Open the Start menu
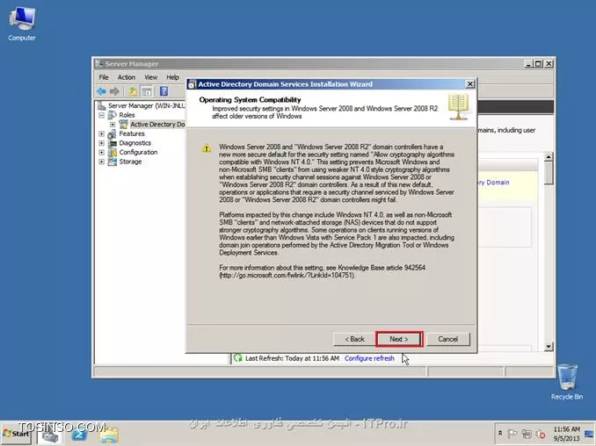This screenshot has height=446, width=596. (17, 434)
